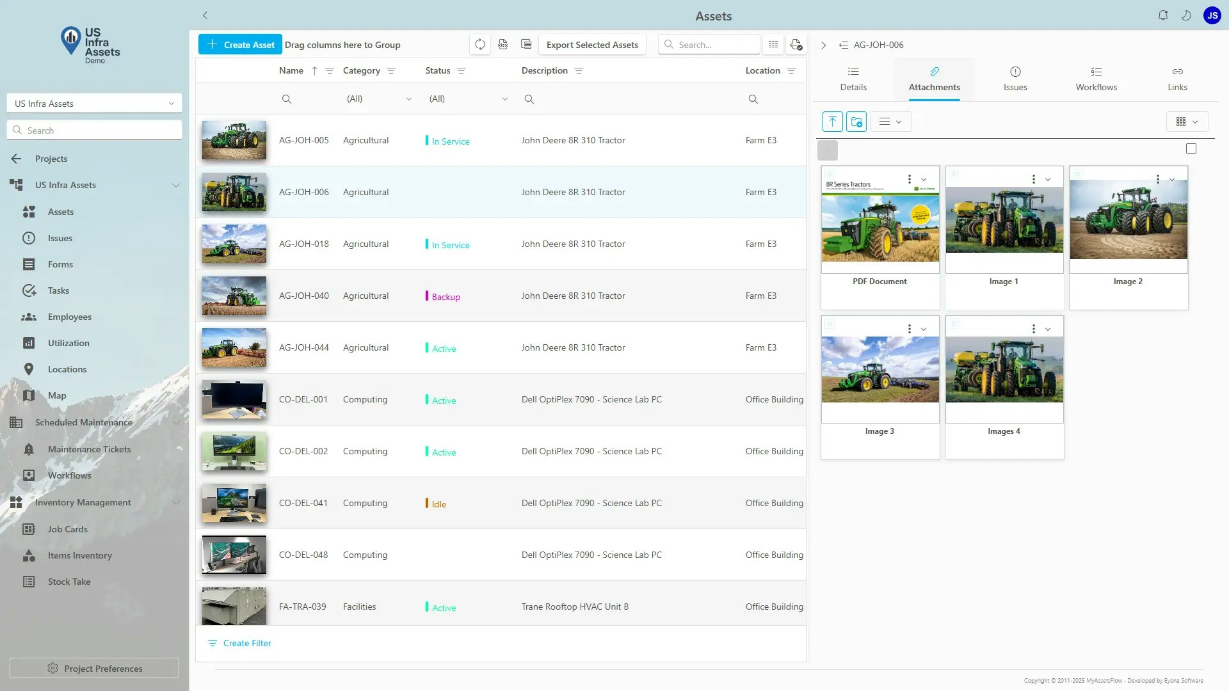Open Project Preferences
Image resolution: width=1229 pixels, height=691 pixels.
(94, 668)
